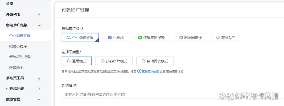
Task: Choose 传统复制搜索 promotion type button
Action: pyautogui.click(x=151, y=37)
